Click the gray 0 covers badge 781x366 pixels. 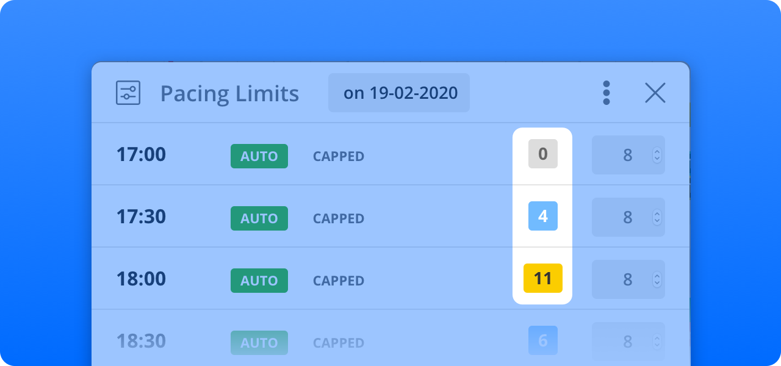tap(542, 154)
